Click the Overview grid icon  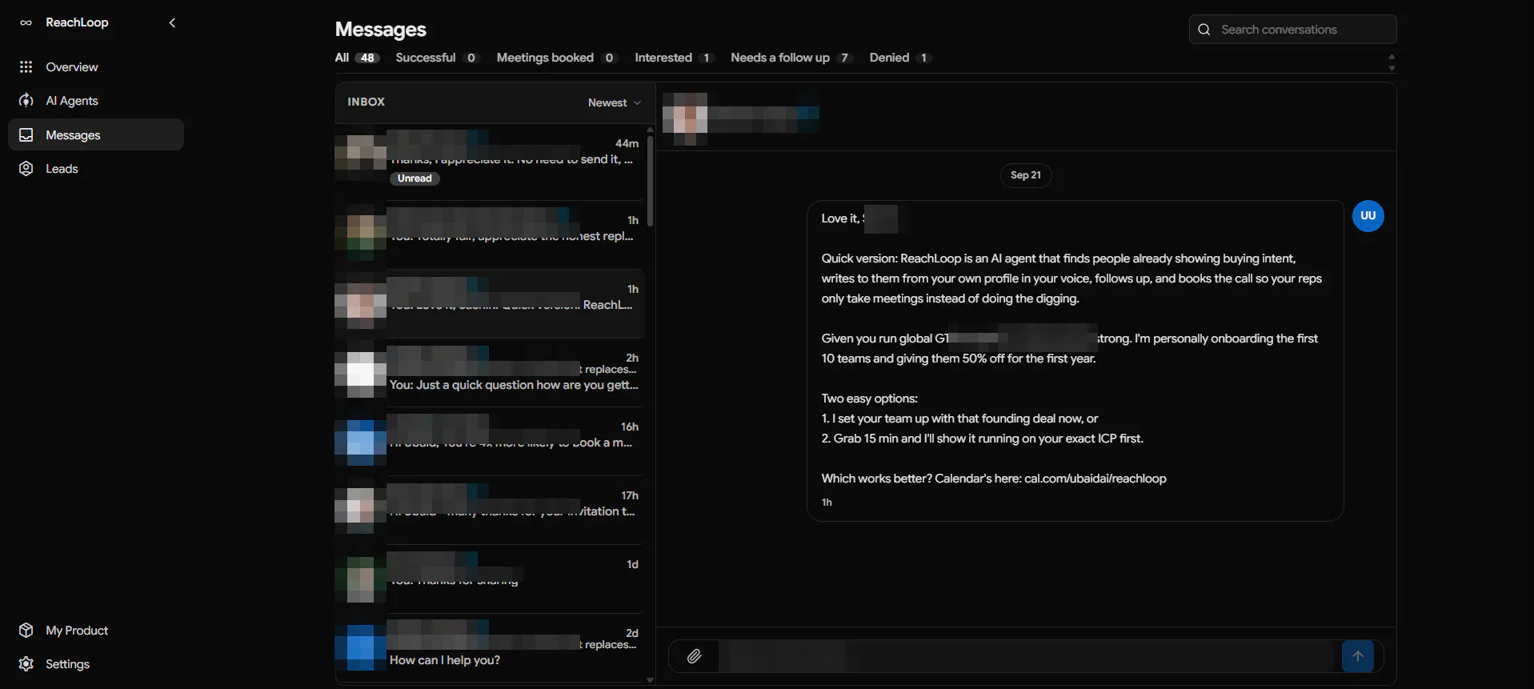[26, 67]
